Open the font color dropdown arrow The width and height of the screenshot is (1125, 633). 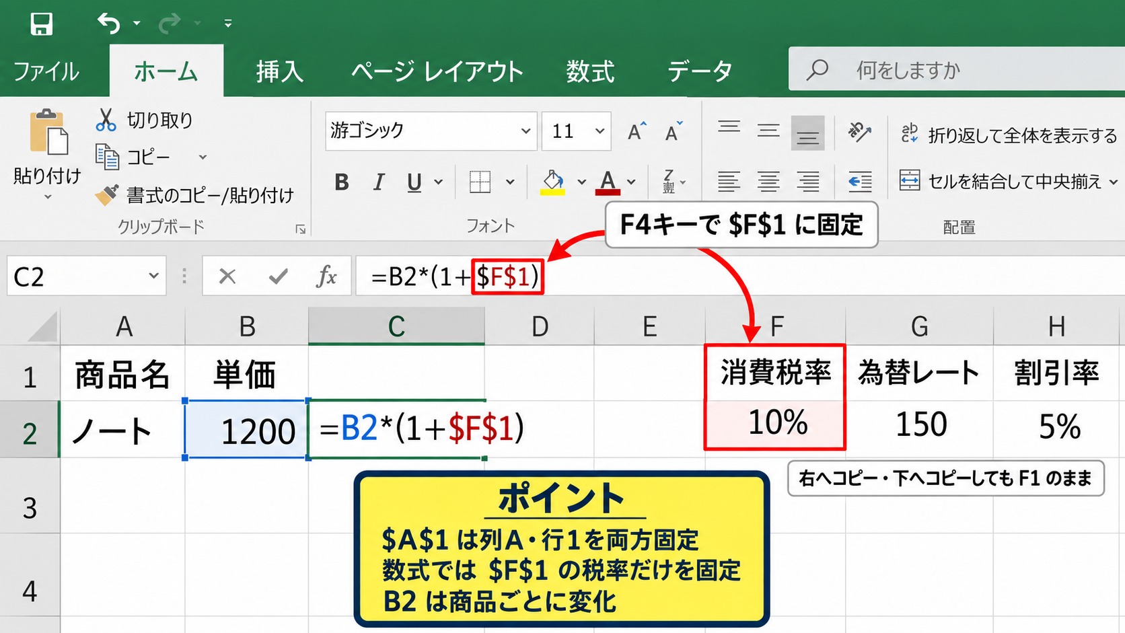pos(631,182)
